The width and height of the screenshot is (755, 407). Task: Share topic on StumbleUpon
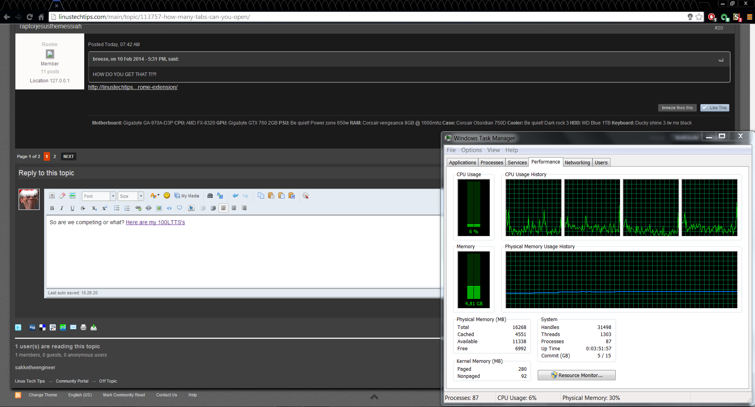63,327
